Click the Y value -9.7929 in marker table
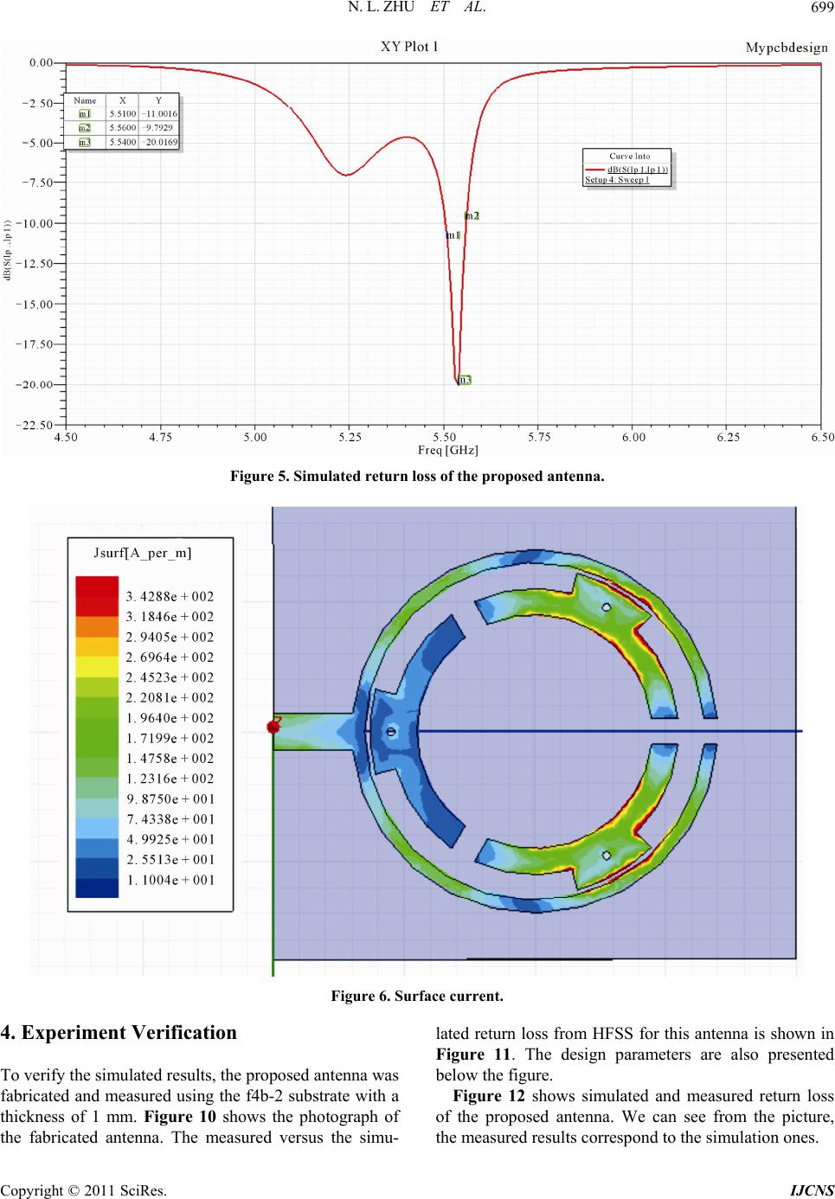835x1199 pixels. (x=159, y=128)
